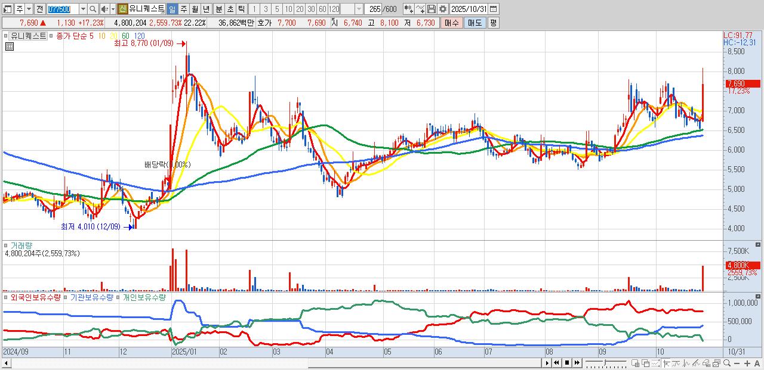
Task: Select interval preset 30
Action: tap(311, 9)
